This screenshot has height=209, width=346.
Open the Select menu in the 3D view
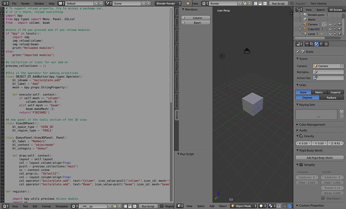[201, 206]
